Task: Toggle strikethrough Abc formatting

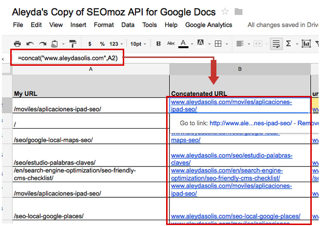Action: [x=171, y=43]
